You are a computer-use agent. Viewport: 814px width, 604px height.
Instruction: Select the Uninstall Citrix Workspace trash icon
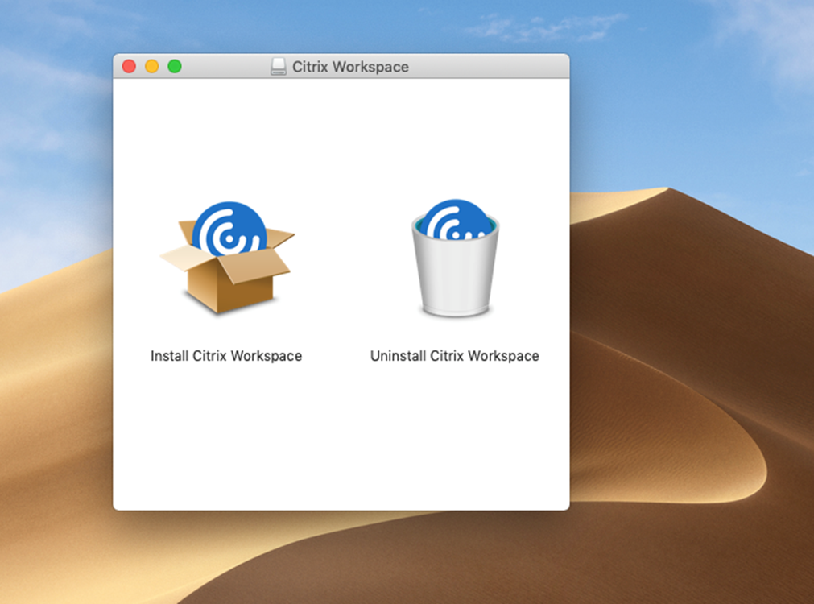(455, 259)
